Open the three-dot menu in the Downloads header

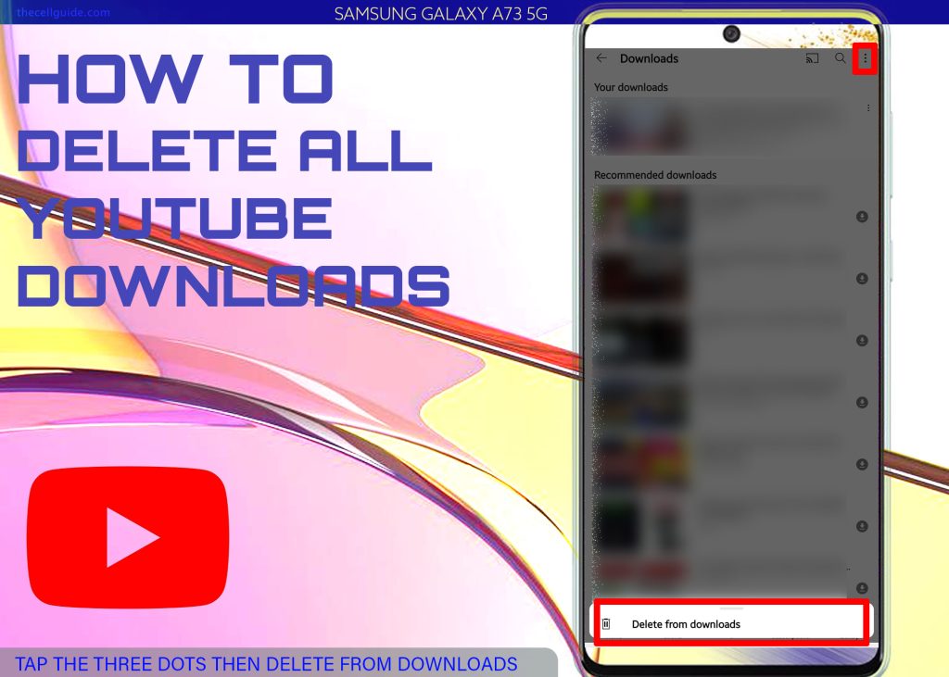click(x=865, y=58)
